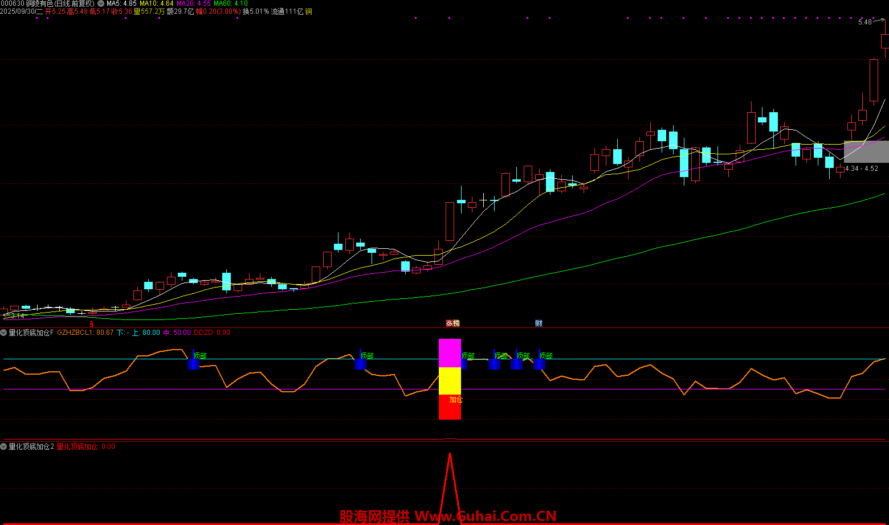Click the yellow 铜 sector tag

tap(308, 11)
